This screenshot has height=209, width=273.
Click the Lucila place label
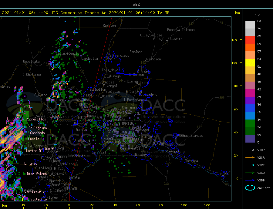pos(34,139)
